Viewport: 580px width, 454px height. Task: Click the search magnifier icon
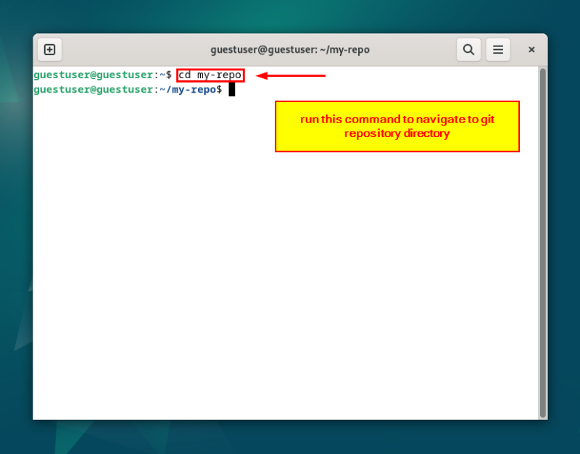point(468,49)
